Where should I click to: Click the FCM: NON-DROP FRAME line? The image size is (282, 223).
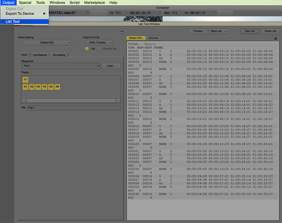pos(145,47)
